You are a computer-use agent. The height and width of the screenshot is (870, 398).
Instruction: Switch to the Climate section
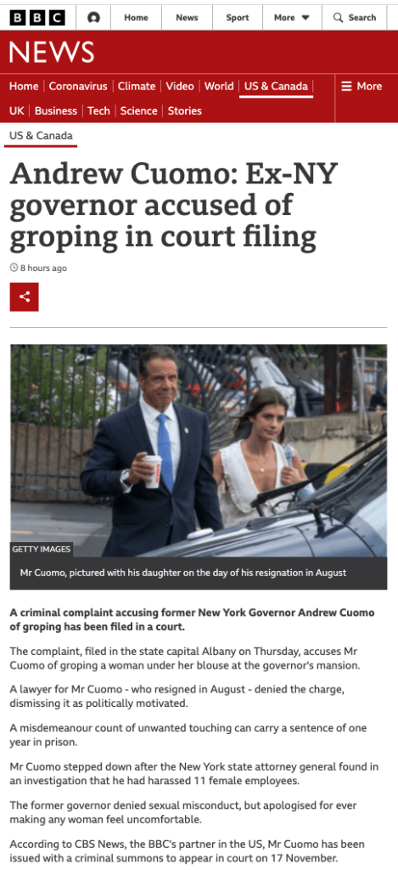[x=137, y=86]
